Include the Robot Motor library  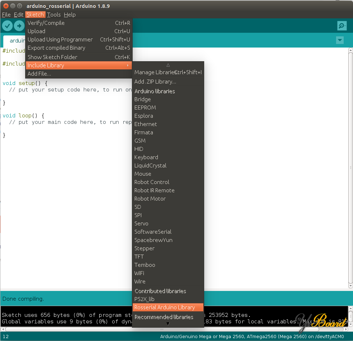coord(168,199)
